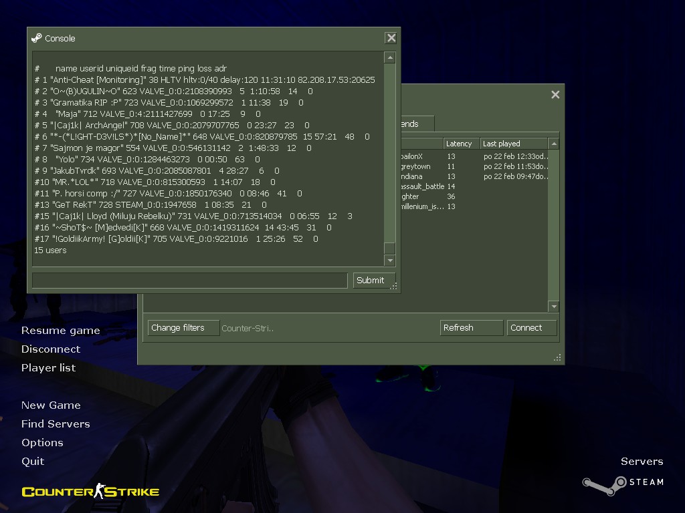Select Resume game from main menu
The image size is (685, 513).
pos(61,330)
